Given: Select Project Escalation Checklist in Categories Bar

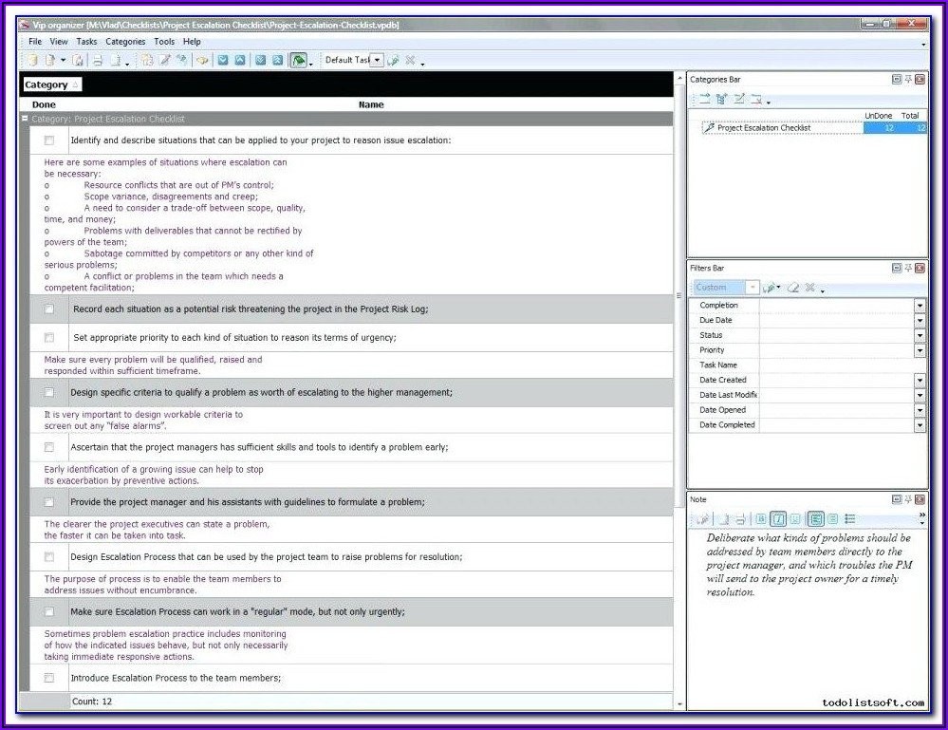Looking at the screenshot, I should [x=764, y=128].
